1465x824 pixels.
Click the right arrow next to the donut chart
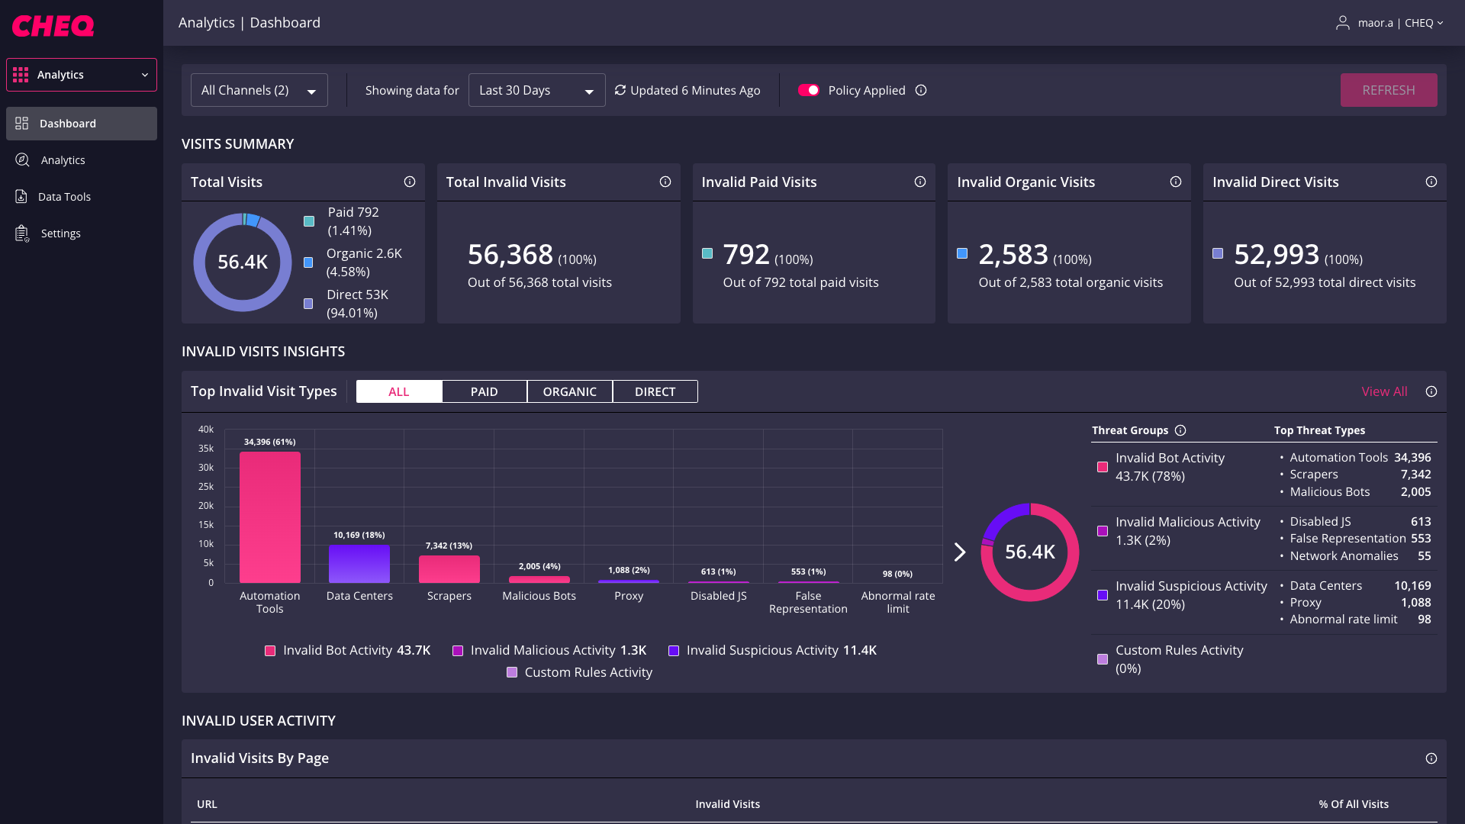click(960, 552)
